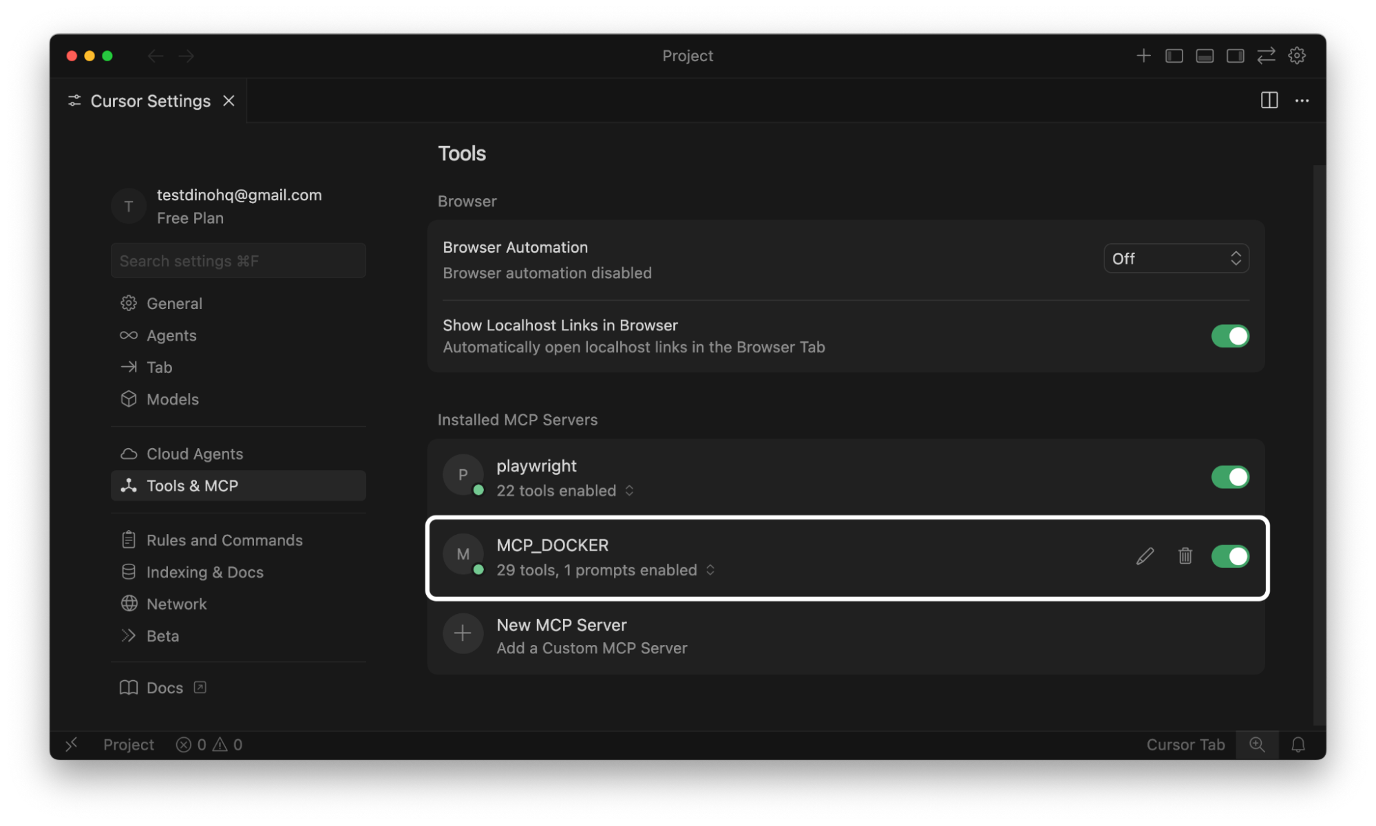1376x826 pixels.
Task: Disable the playwright MCP server toggle
Action: [x=1231, y=476]
